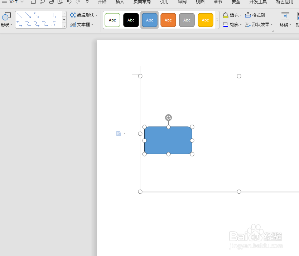Expand the 轮廓 outline dropdown arrow
Image resolution: width=299 pixels, height=256 pixels.
241,25
